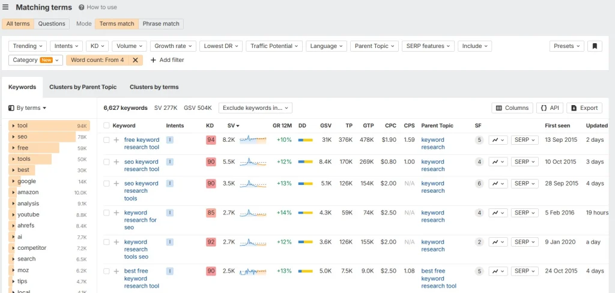Add keyword research for seo with plus icon
615x293 pixels.
click(116, 213)
